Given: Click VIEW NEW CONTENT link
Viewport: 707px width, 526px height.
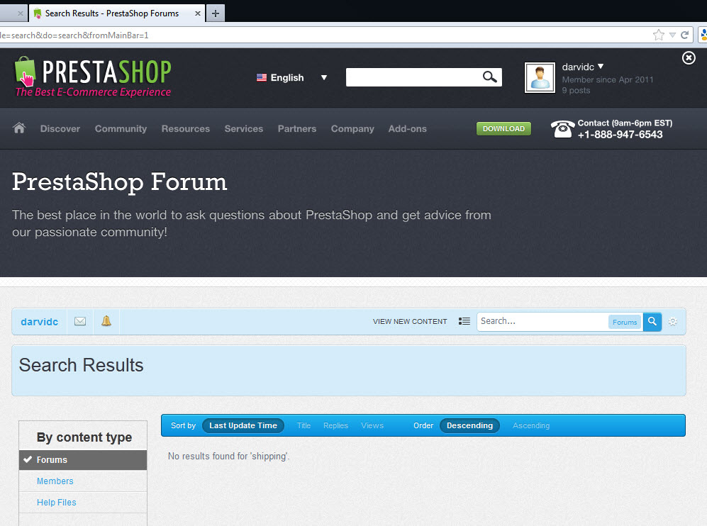Looking at the screenshot, I should (x=410, y=321).
